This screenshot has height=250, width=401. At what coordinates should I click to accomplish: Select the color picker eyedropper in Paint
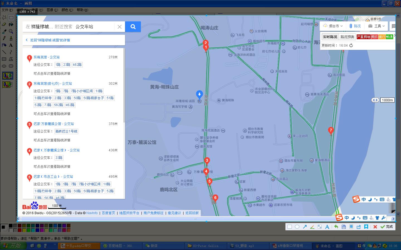[x=4, y=31]
